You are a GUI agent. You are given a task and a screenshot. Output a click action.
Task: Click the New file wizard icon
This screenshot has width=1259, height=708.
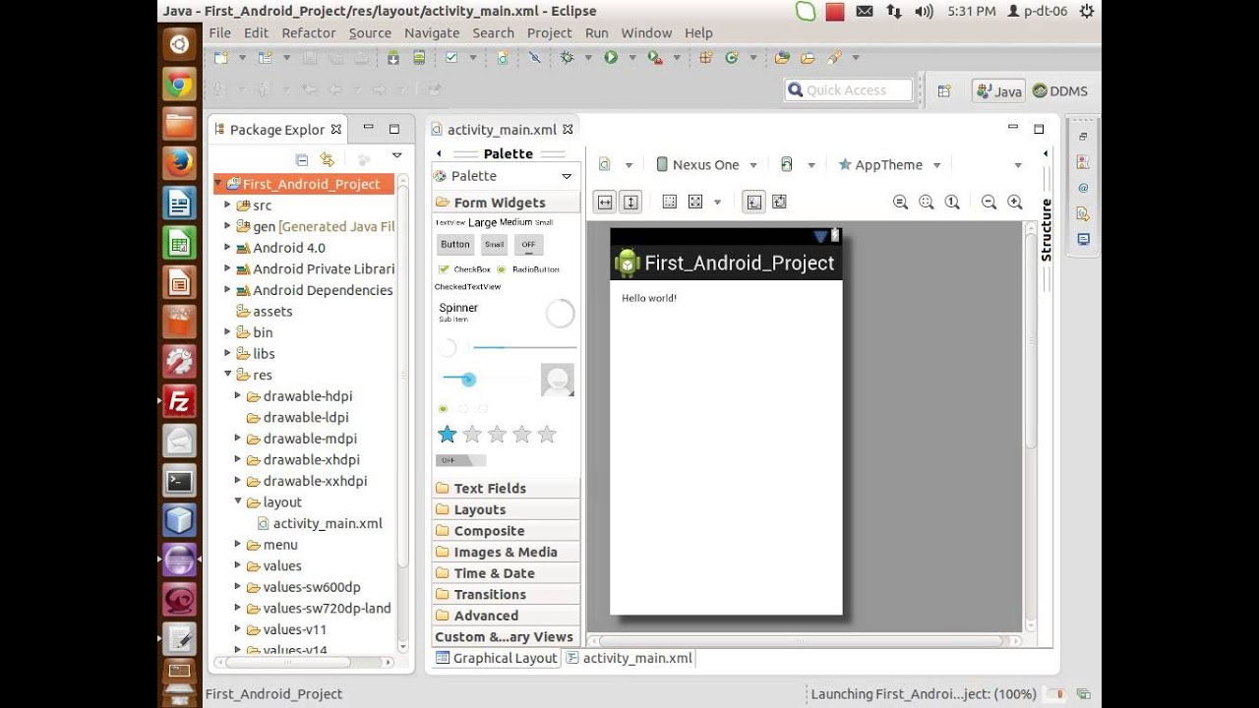[x=221, y=58]
